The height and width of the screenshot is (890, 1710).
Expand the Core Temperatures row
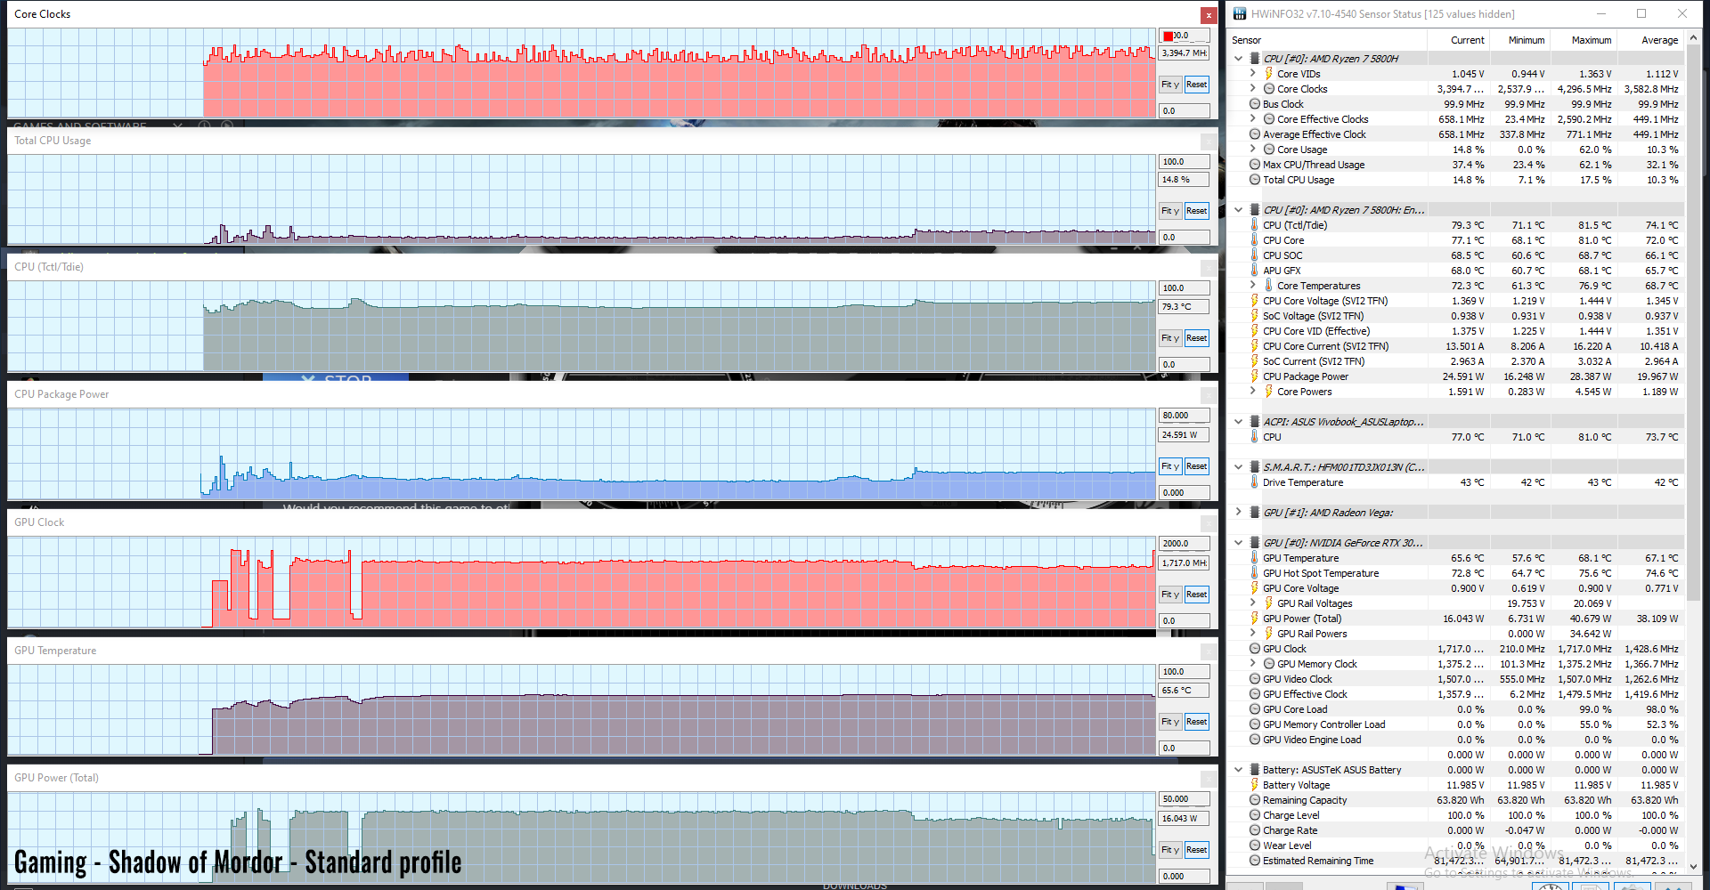[x=1253, y=286]
